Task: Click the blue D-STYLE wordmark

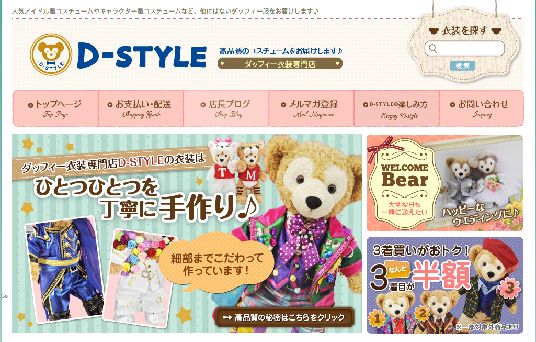Action: (142, 55)
